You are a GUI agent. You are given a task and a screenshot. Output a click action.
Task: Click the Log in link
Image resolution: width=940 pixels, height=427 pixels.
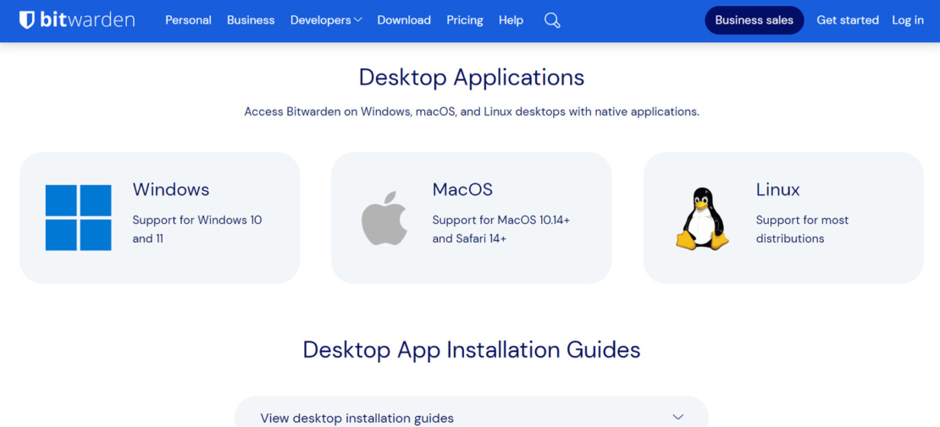pyautogui.click(x=908, y=20)
